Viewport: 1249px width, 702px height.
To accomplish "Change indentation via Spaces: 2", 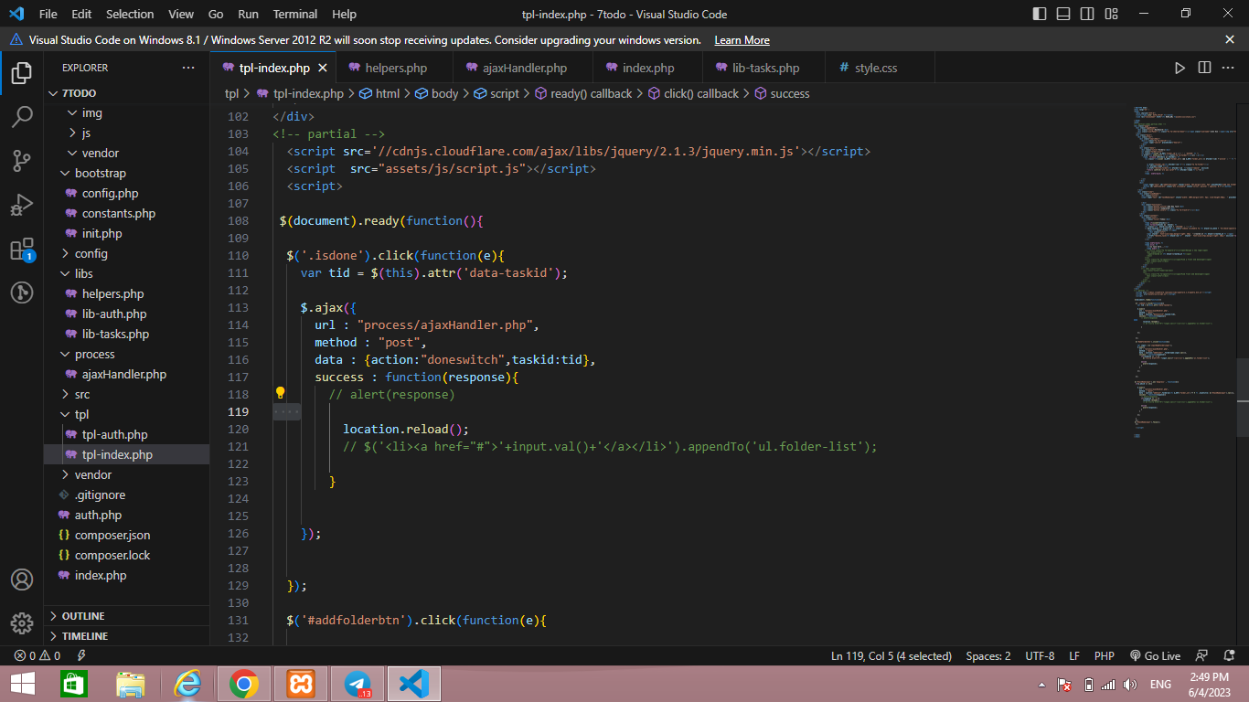I will point(988,655).
